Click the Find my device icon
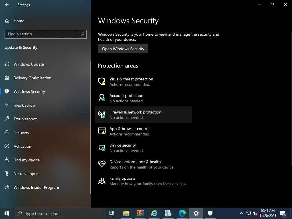This screenshot has width=292, height=219. (7, 160)
